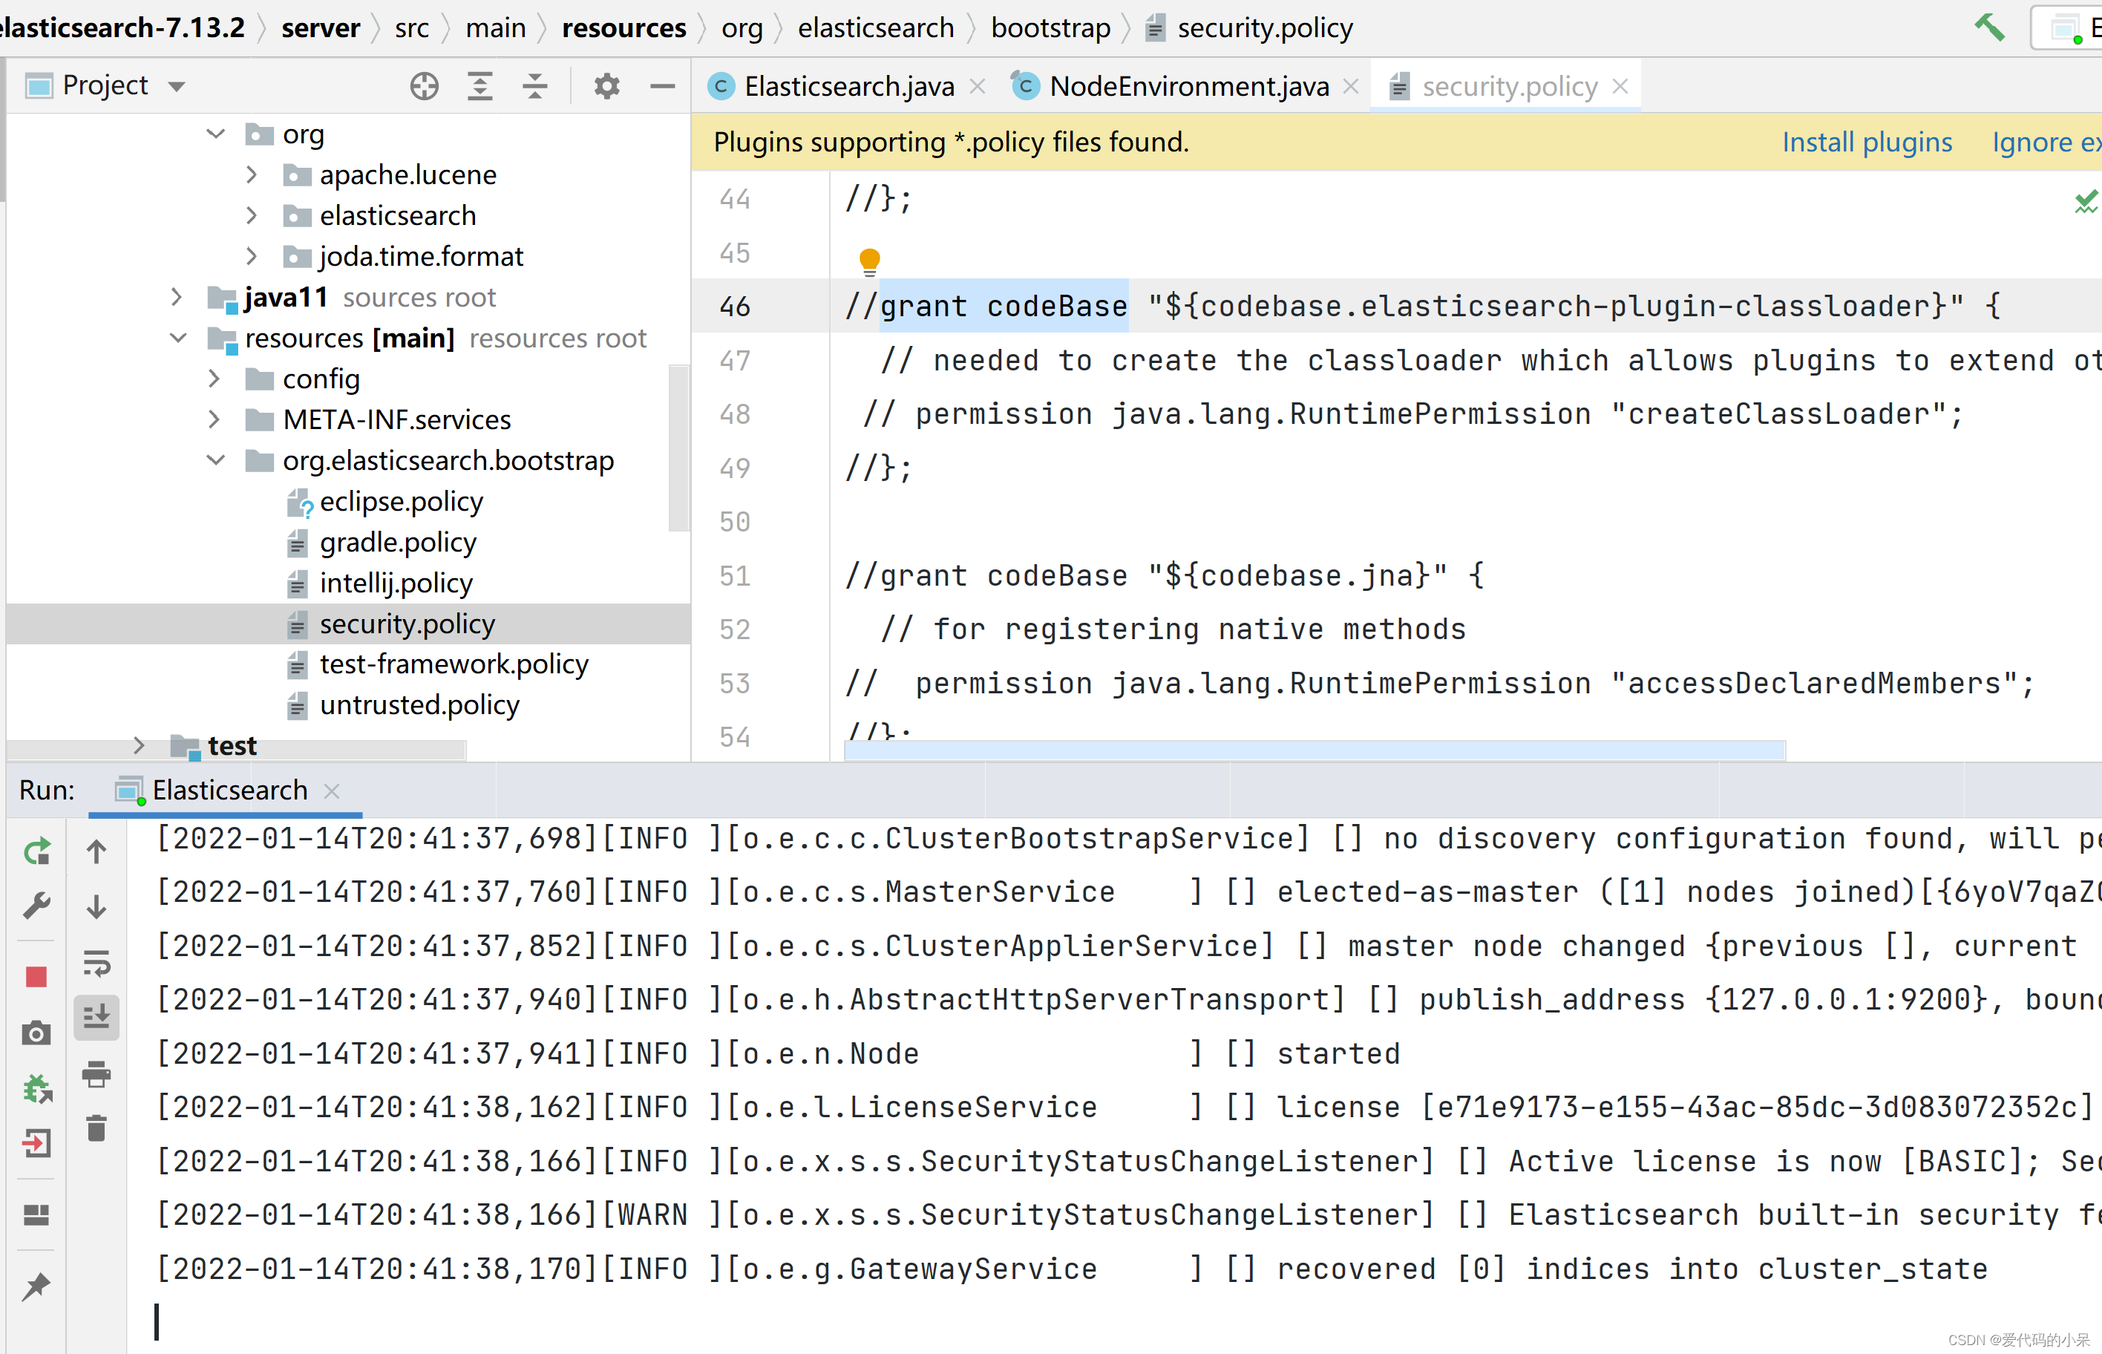Click the src breadcrumb
2102x1354 pixels.
(411, 28)
